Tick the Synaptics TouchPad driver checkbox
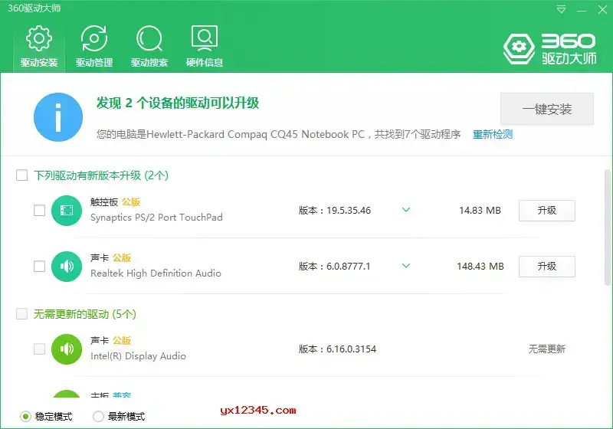The height and width of the screenshot is (429, 613). click(x=40, y=211)
